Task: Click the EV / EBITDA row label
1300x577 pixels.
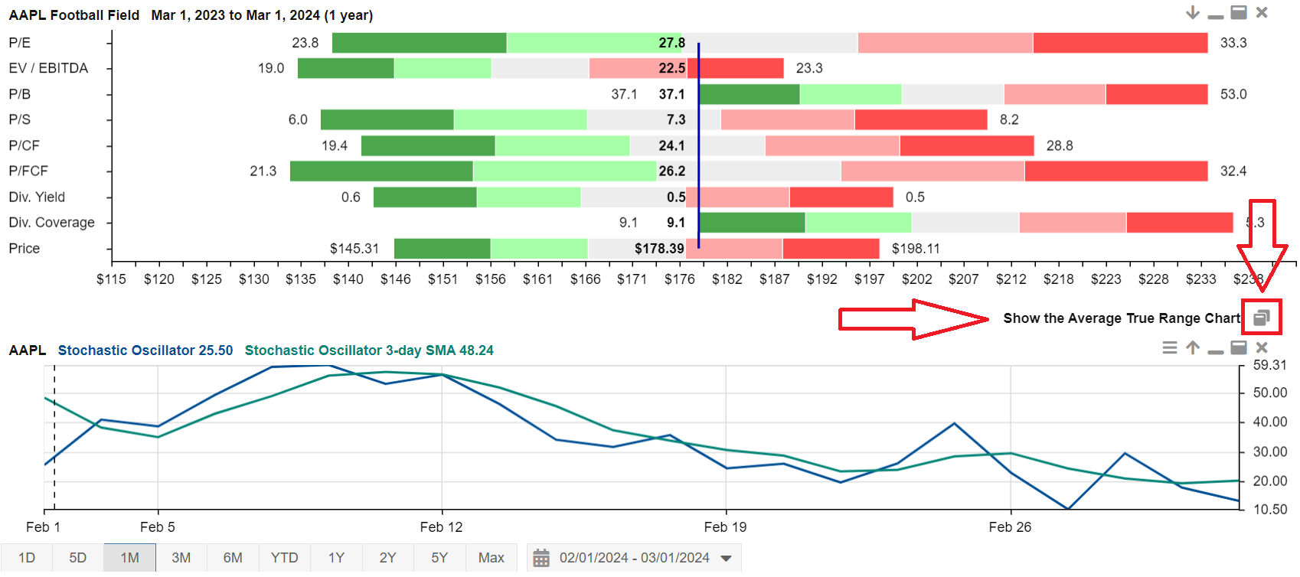Action: pyautogui.click(x=48, y=68)
